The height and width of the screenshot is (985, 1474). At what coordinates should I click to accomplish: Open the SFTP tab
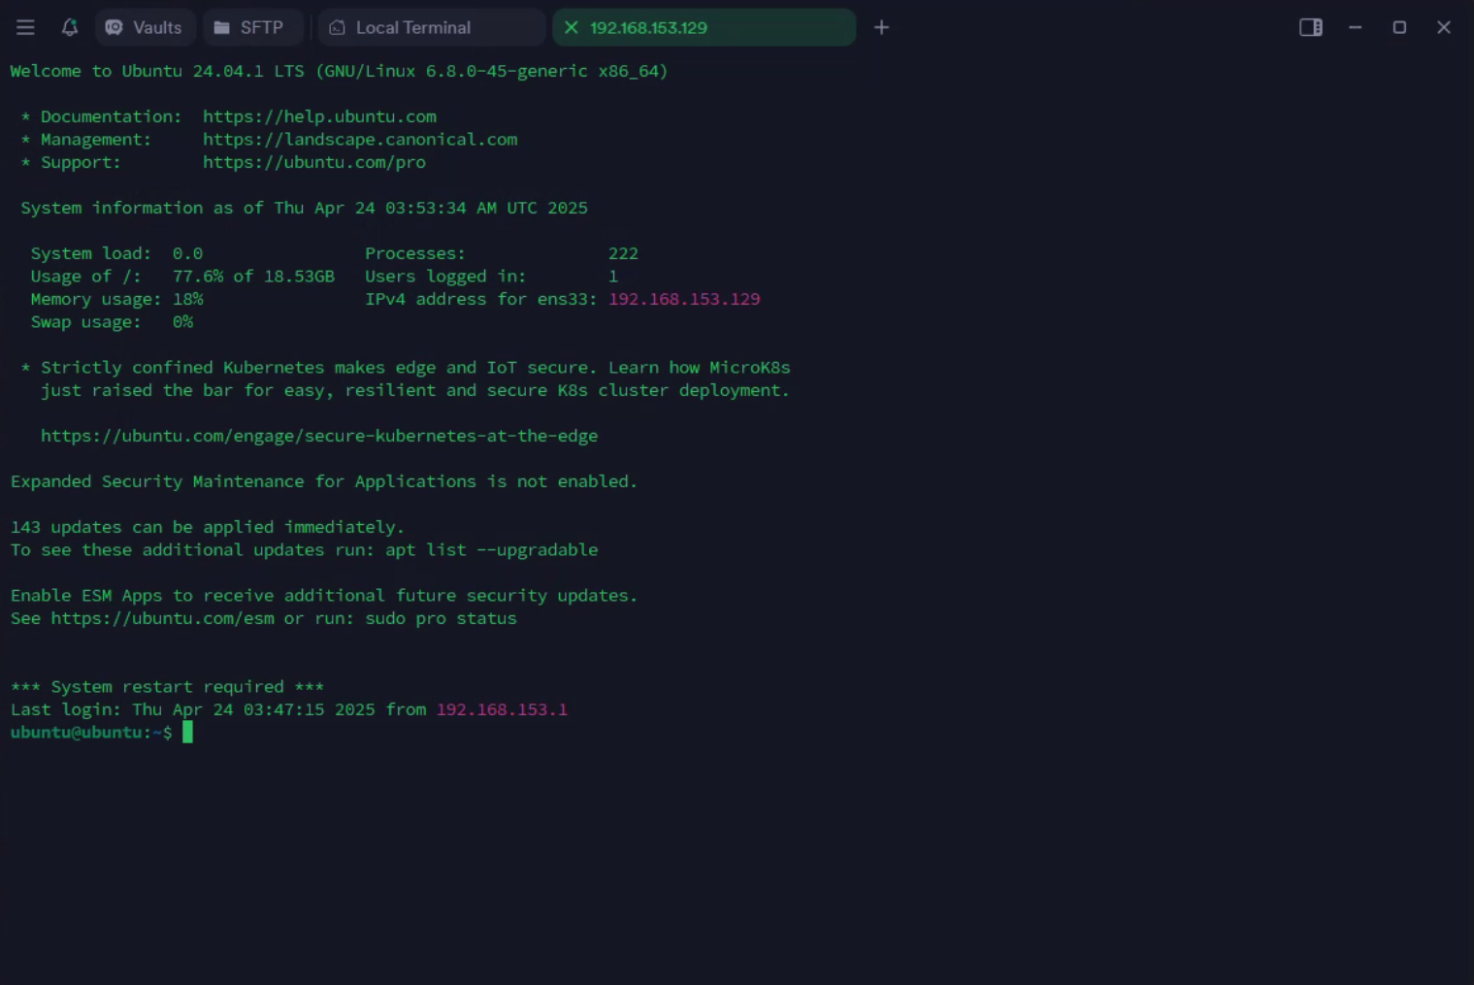click(x=250, y=27)
